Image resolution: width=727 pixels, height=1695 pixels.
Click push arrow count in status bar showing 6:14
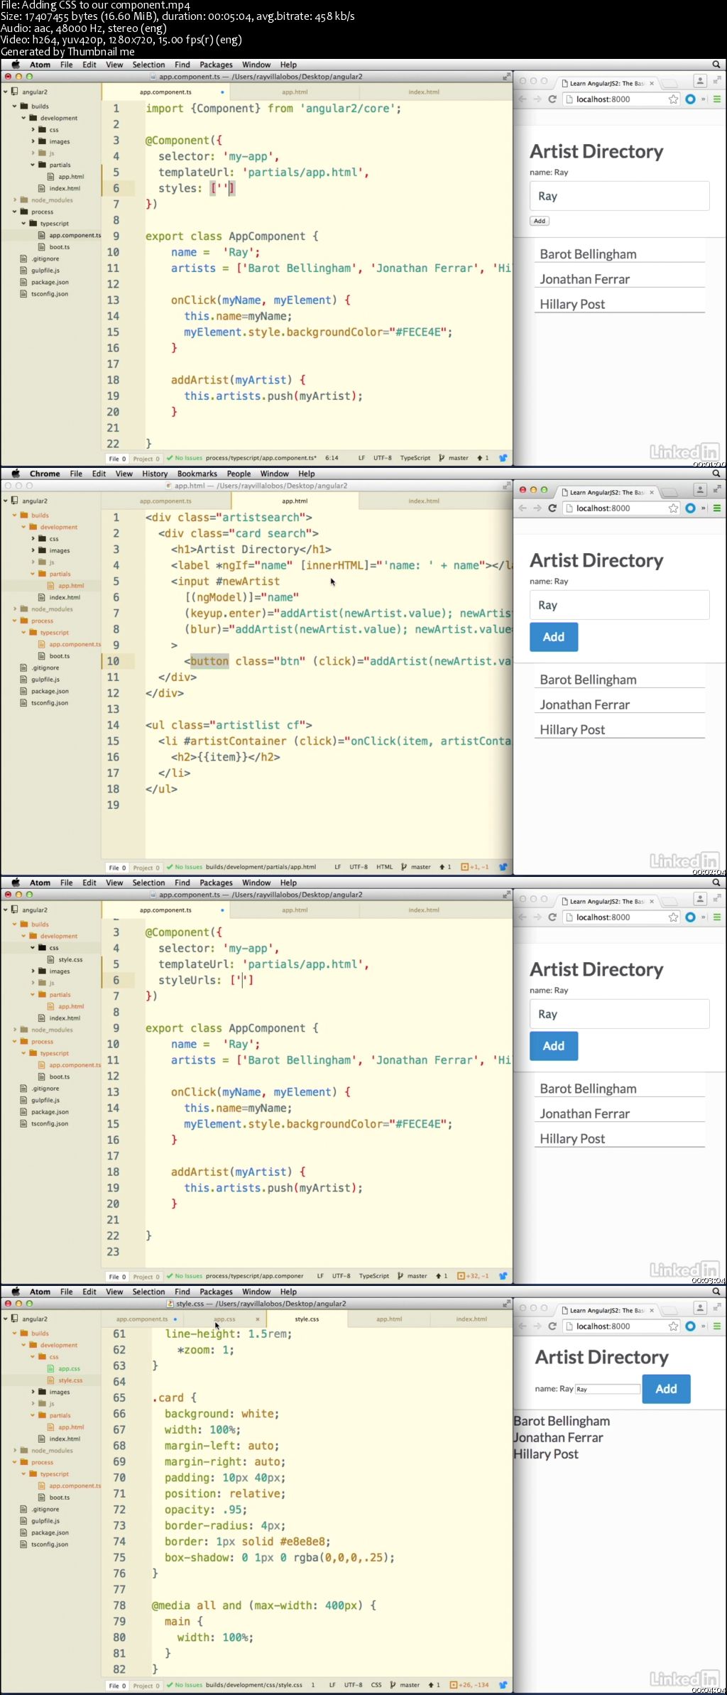coord(483,458)
